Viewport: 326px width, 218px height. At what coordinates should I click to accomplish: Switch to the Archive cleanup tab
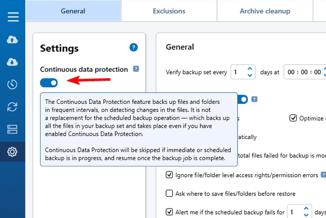tap(265, 11)
